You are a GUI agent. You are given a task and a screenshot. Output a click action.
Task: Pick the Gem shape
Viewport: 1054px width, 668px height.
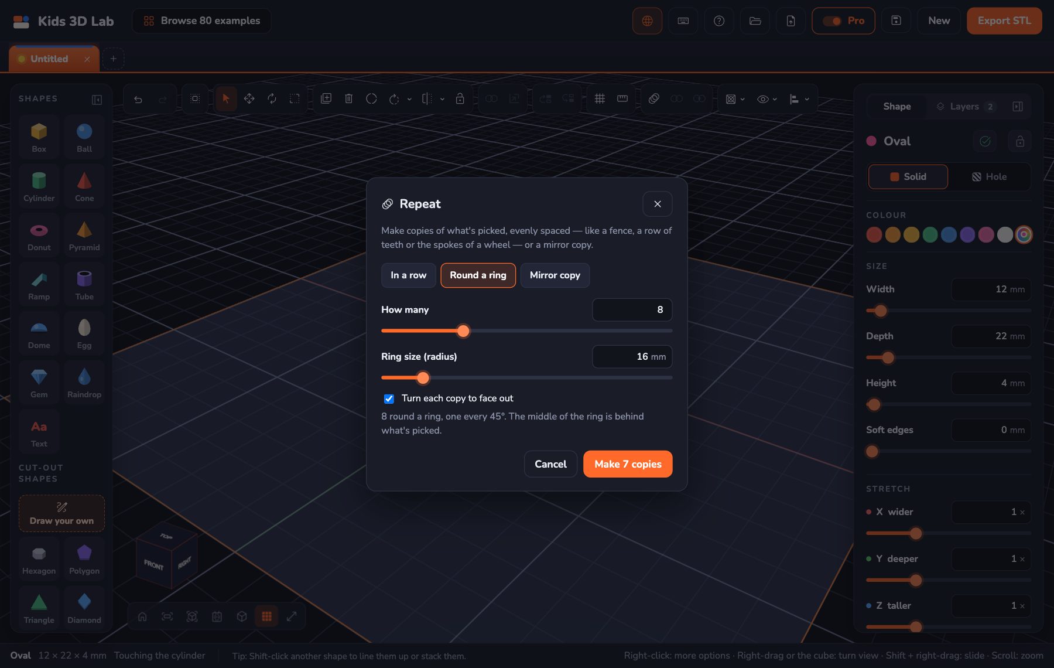(39, 383)
